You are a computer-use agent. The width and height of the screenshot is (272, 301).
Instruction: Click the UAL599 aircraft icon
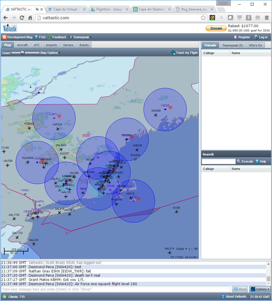(7, 165)
